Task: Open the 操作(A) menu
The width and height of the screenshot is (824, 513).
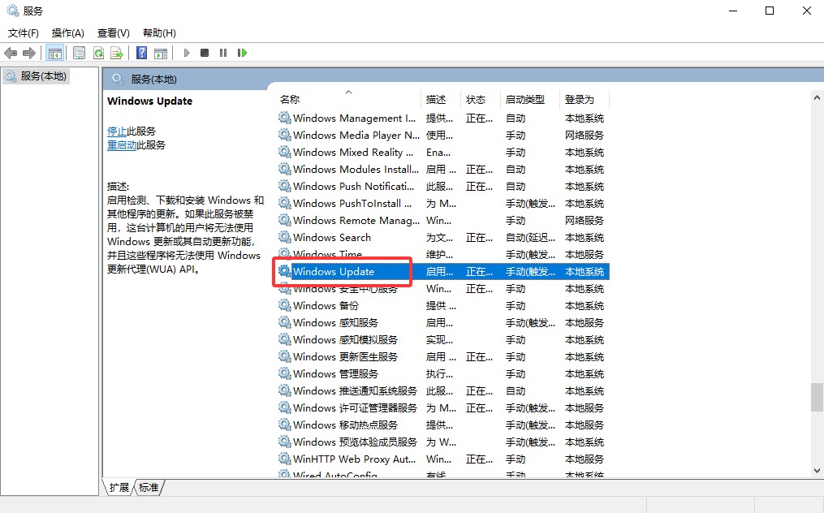Action: [x=68, y=33]
